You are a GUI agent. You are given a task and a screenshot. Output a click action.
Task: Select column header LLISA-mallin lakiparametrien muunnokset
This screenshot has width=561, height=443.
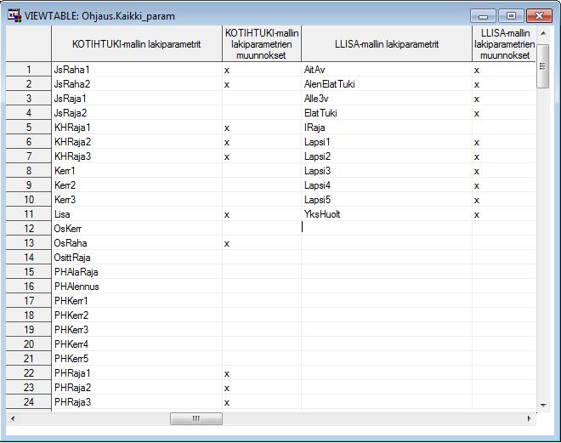504,44
